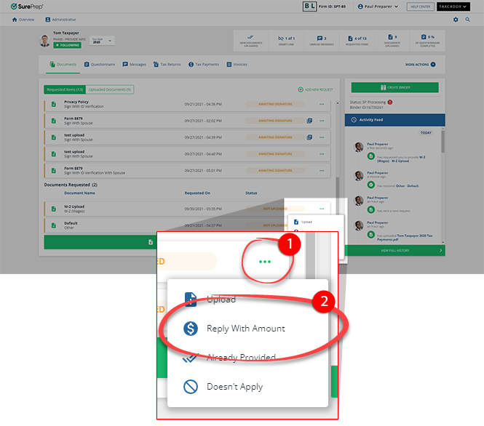Click the settings gear icon
Screen dimensions: 484x426
(x=456, y=20)
